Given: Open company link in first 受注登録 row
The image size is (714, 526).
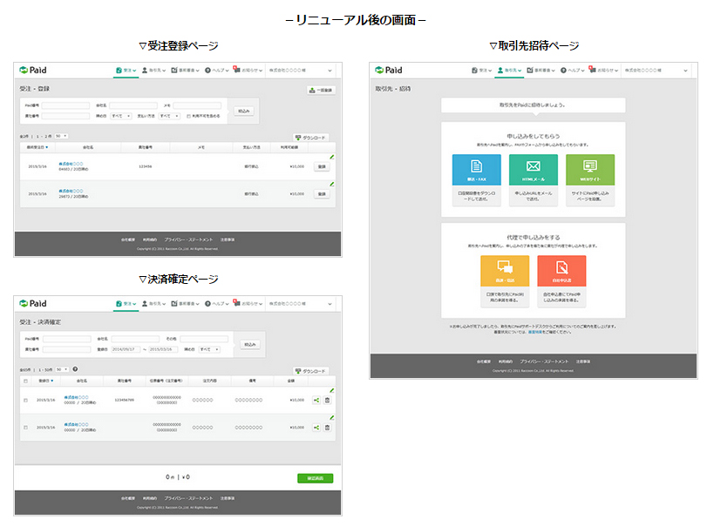Looking at the screenshot, I should (71, 164).
